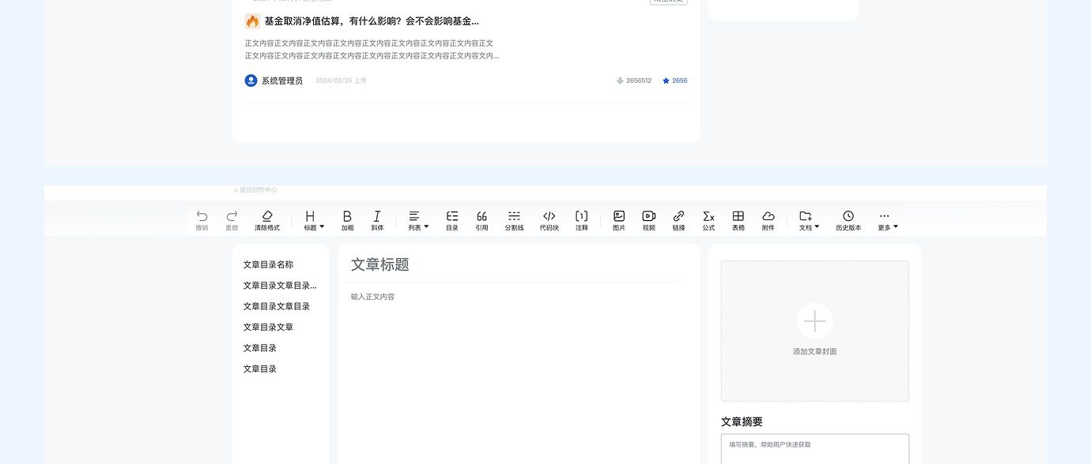Click the 添加文章封面 plus button
Image resolution: width=1091 pixels, height=464 pixels.
point(815,321)
